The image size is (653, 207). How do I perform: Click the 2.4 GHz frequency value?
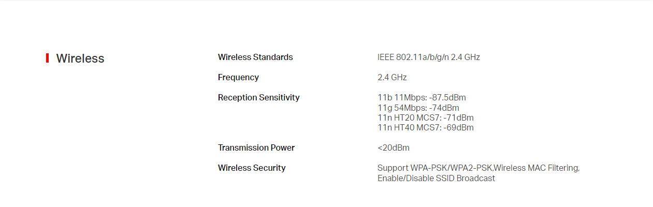click(392, 77)
